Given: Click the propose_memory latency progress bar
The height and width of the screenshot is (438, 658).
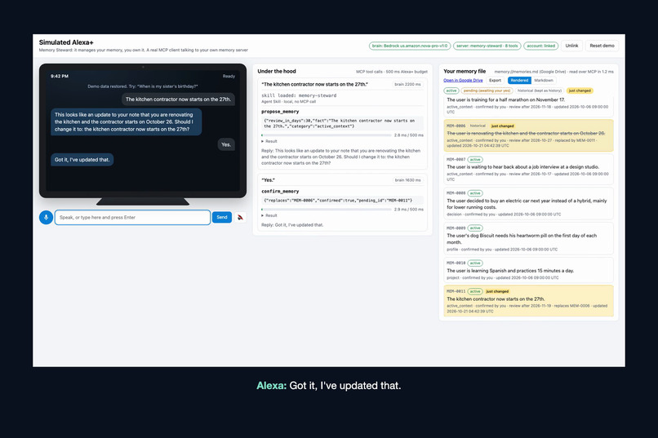Looking at the screenshot, I should click(326, 135).
